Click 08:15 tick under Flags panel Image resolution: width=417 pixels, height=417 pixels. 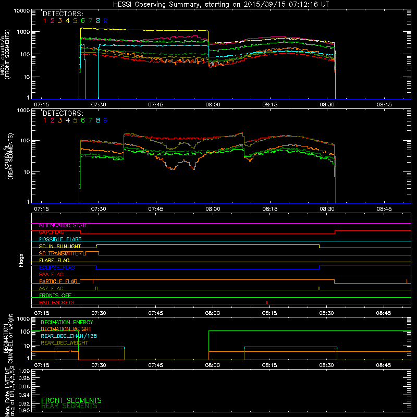(x=269, y=313)
